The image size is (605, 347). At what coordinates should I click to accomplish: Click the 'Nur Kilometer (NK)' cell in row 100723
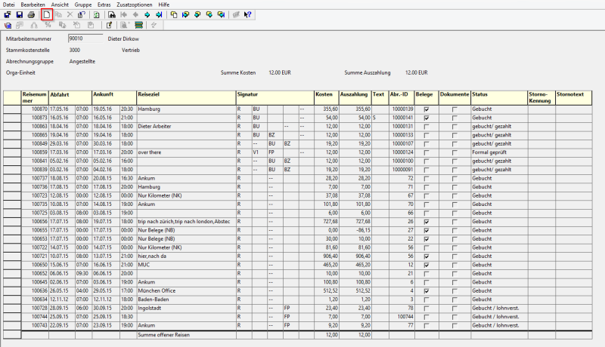186,196
